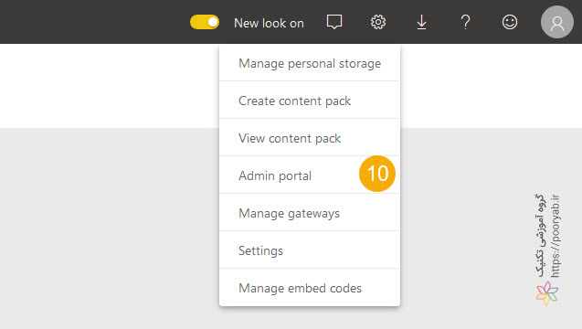Choose View content pack
This screenshot has height=329, width=582.
[310, 138]
